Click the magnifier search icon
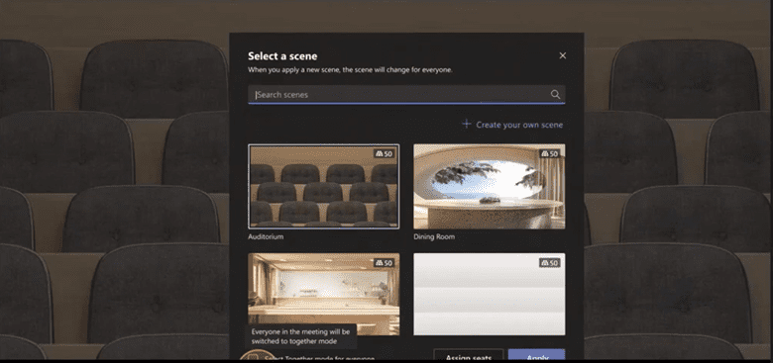The image size is (773, 363). (x=555, y=94)
